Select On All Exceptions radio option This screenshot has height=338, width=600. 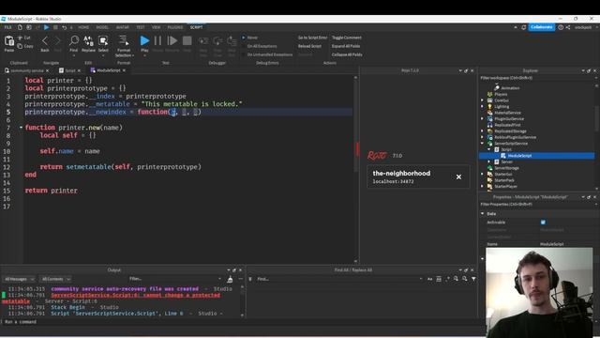(x=244, y=46)
